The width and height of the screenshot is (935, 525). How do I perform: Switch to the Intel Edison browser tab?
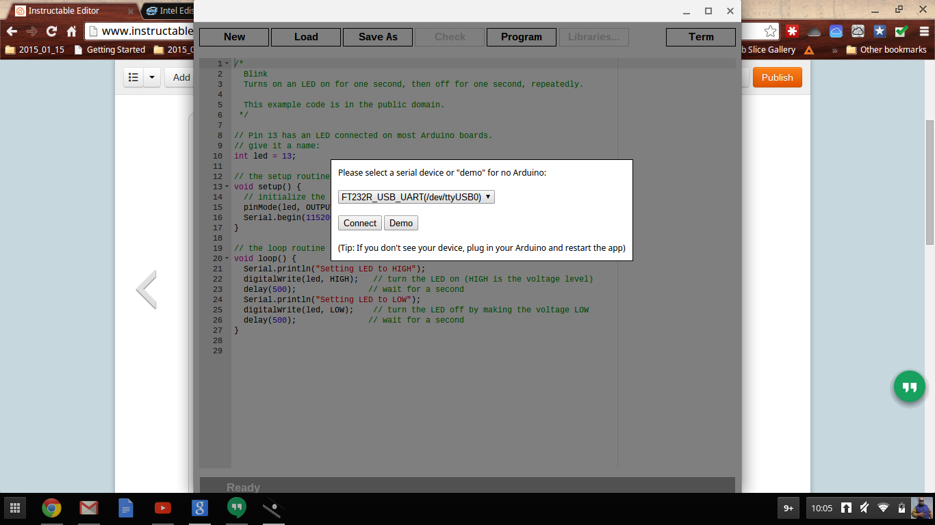click(170, 10)
